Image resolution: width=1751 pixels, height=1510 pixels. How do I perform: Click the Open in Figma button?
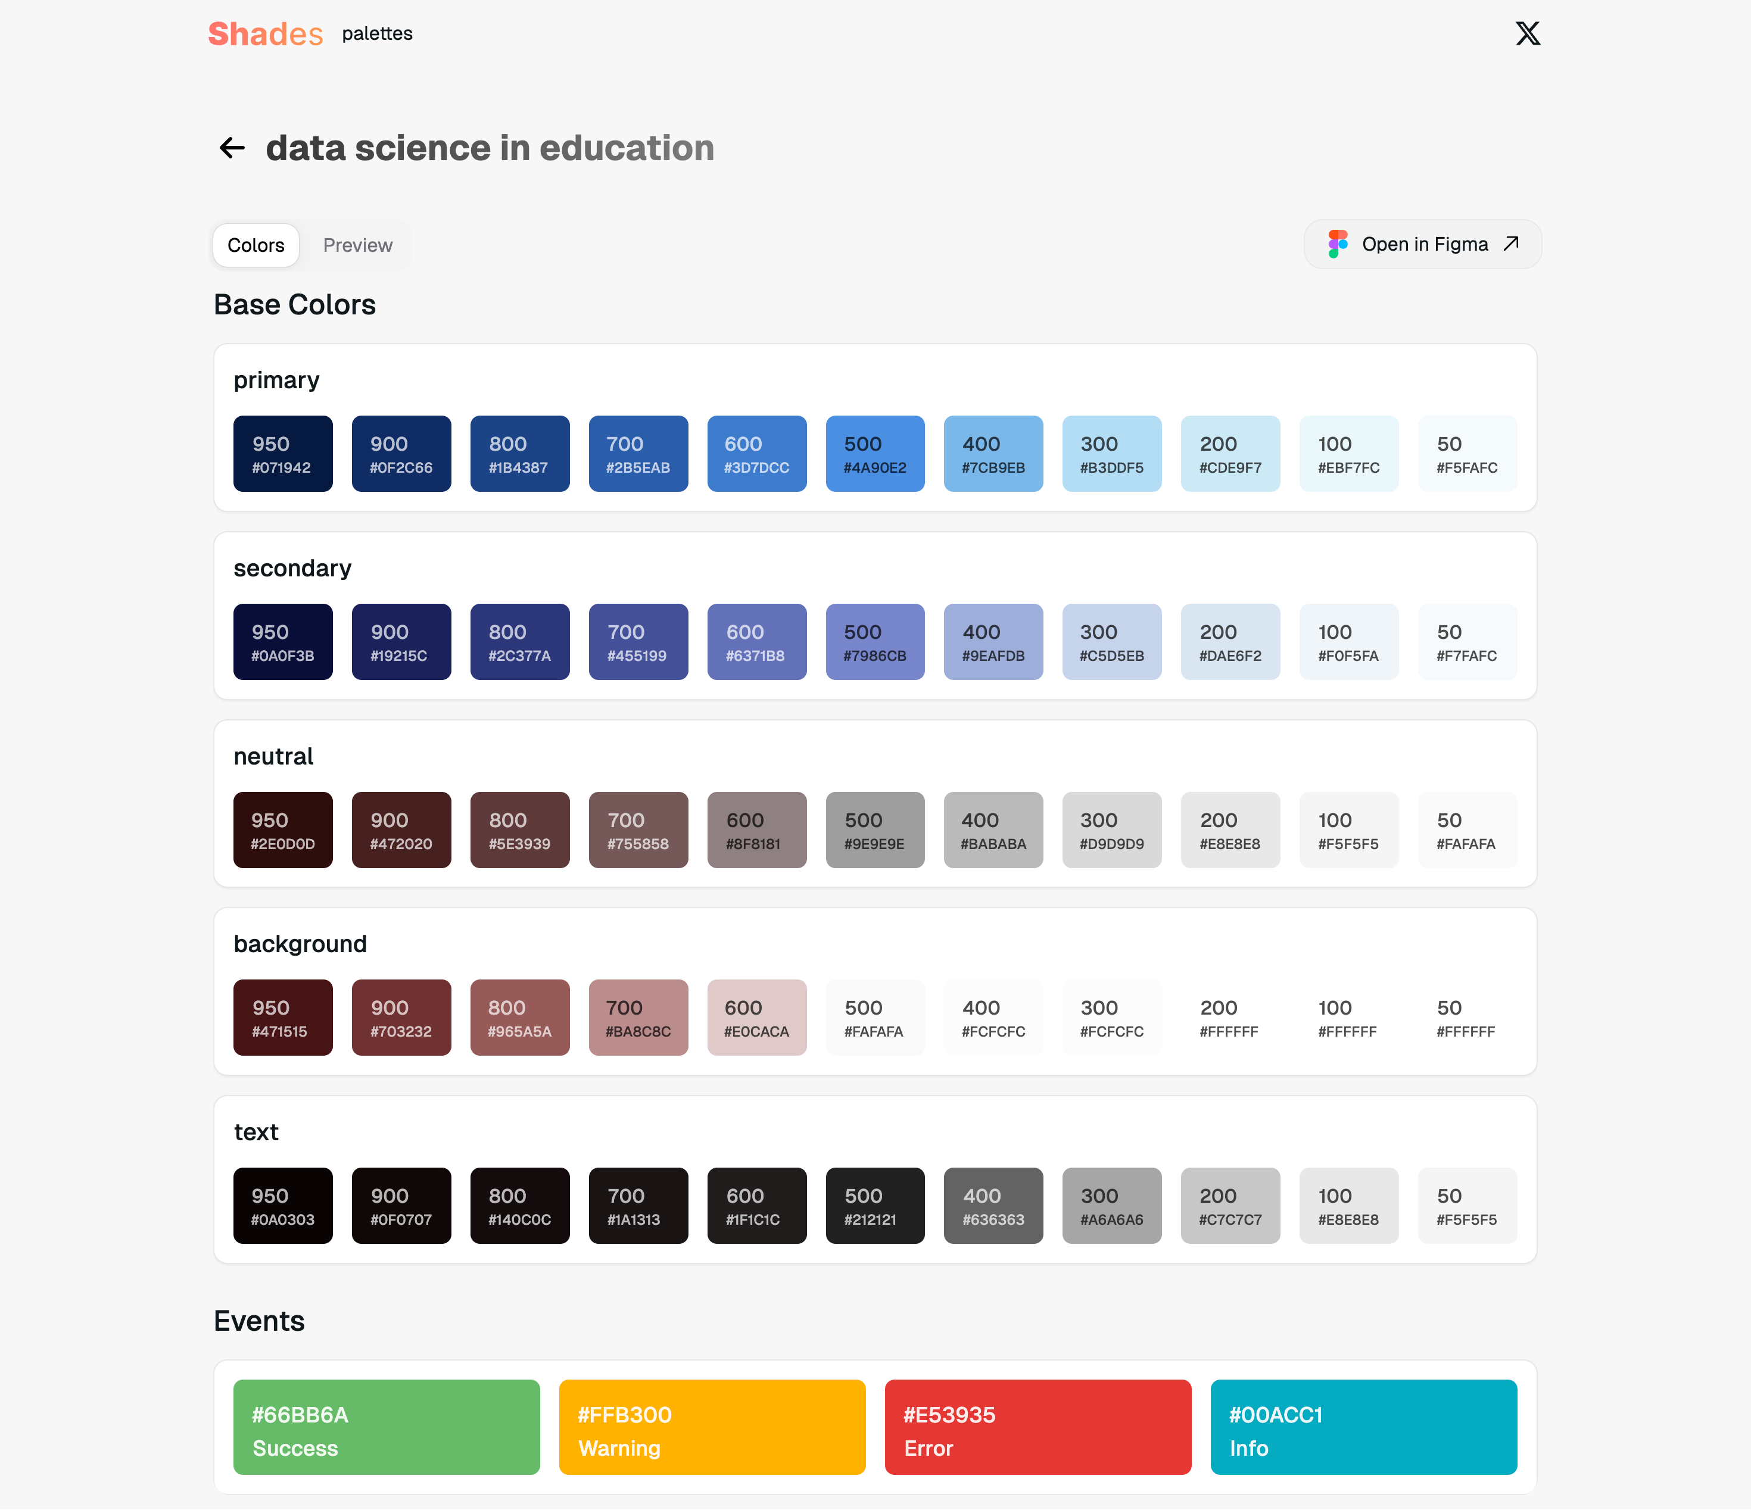1422,244
